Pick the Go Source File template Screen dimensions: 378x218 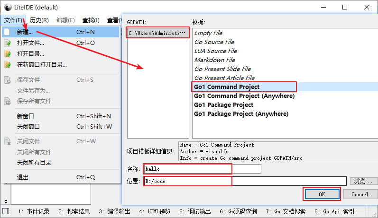214,42
